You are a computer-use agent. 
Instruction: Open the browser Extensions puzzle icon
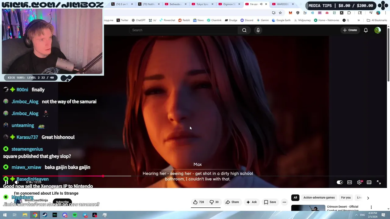(349, 13)
